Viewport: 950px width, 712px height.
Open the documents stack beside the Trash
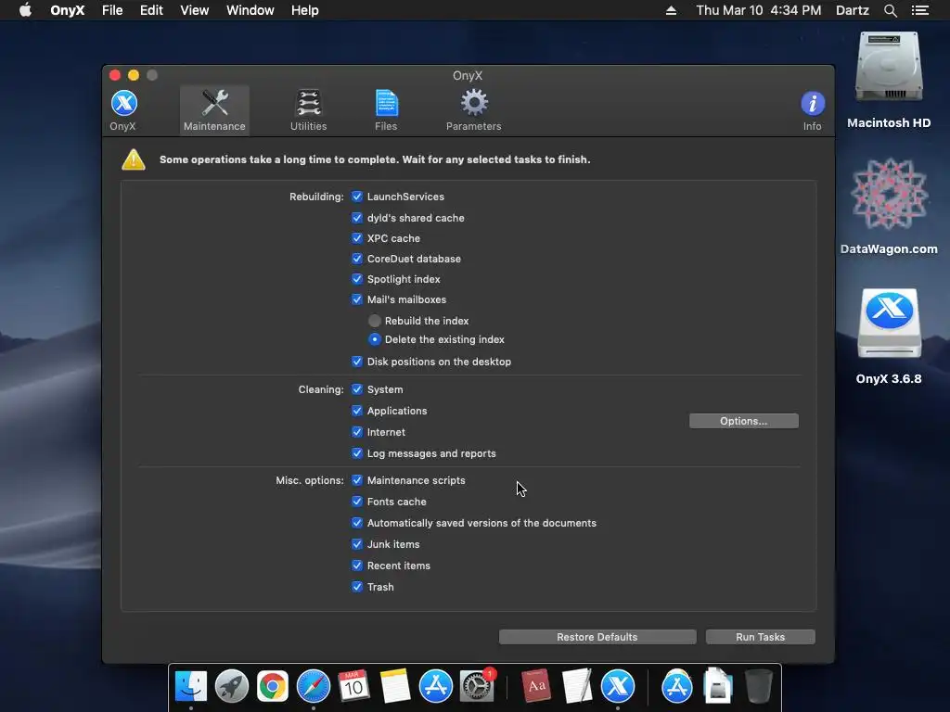pyautogui.click(x=718, y=687)
